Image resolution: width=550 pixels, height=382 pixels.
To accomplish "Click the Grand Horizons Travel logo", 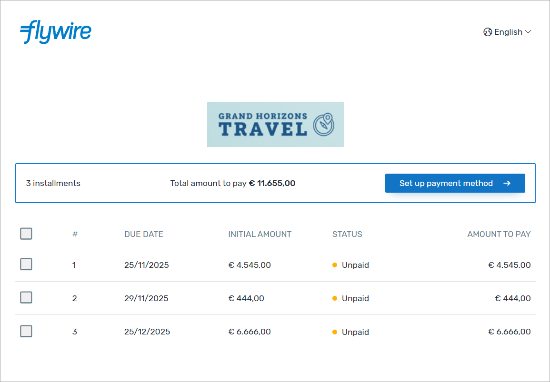I will coord(275,124).
